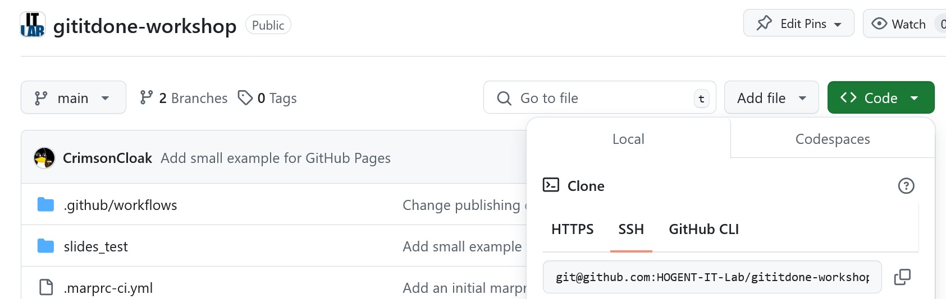Focus the Go to file search field
Viewport: 946px width, 299px height.
pyautogui.click(x=600, y=97)
